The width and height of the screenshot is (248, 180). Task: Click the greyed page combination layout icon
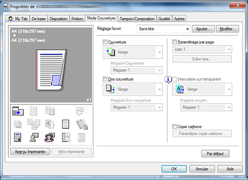coord(33,111)
